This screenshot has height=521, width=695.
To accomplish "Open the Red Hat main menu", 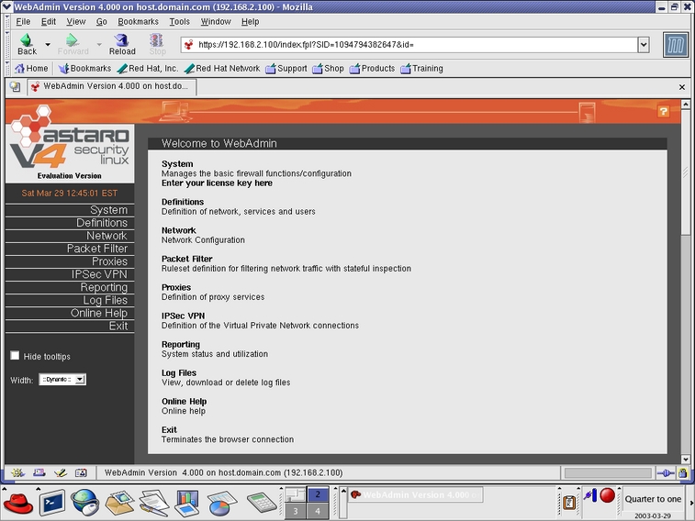I will coord(17,502).
